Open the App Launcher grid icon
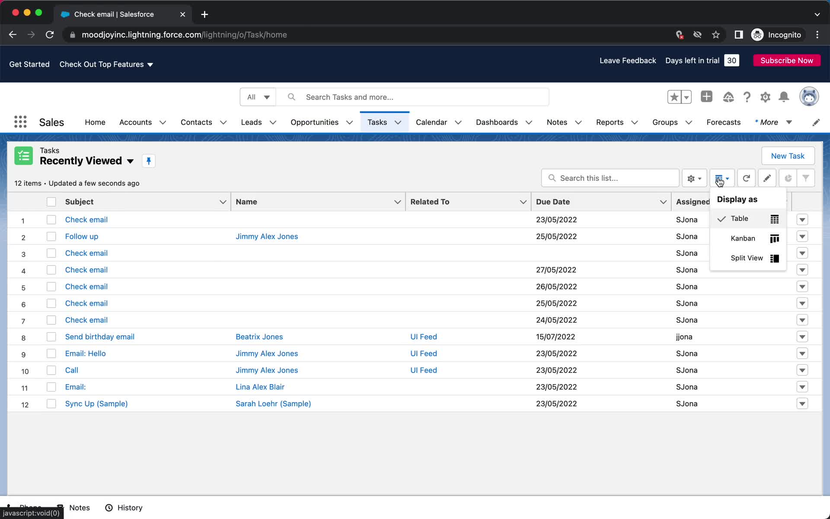This screenshot has height=519, width=830. tap(20, 122)
